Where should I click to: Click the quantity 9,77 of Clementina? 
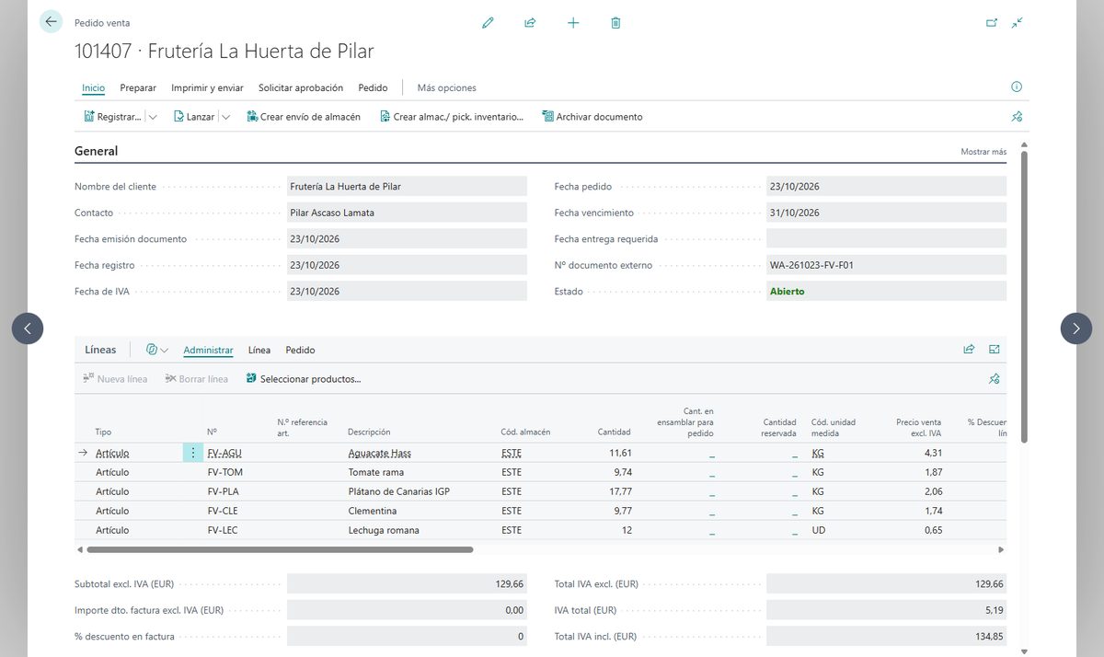click(622, 511)
